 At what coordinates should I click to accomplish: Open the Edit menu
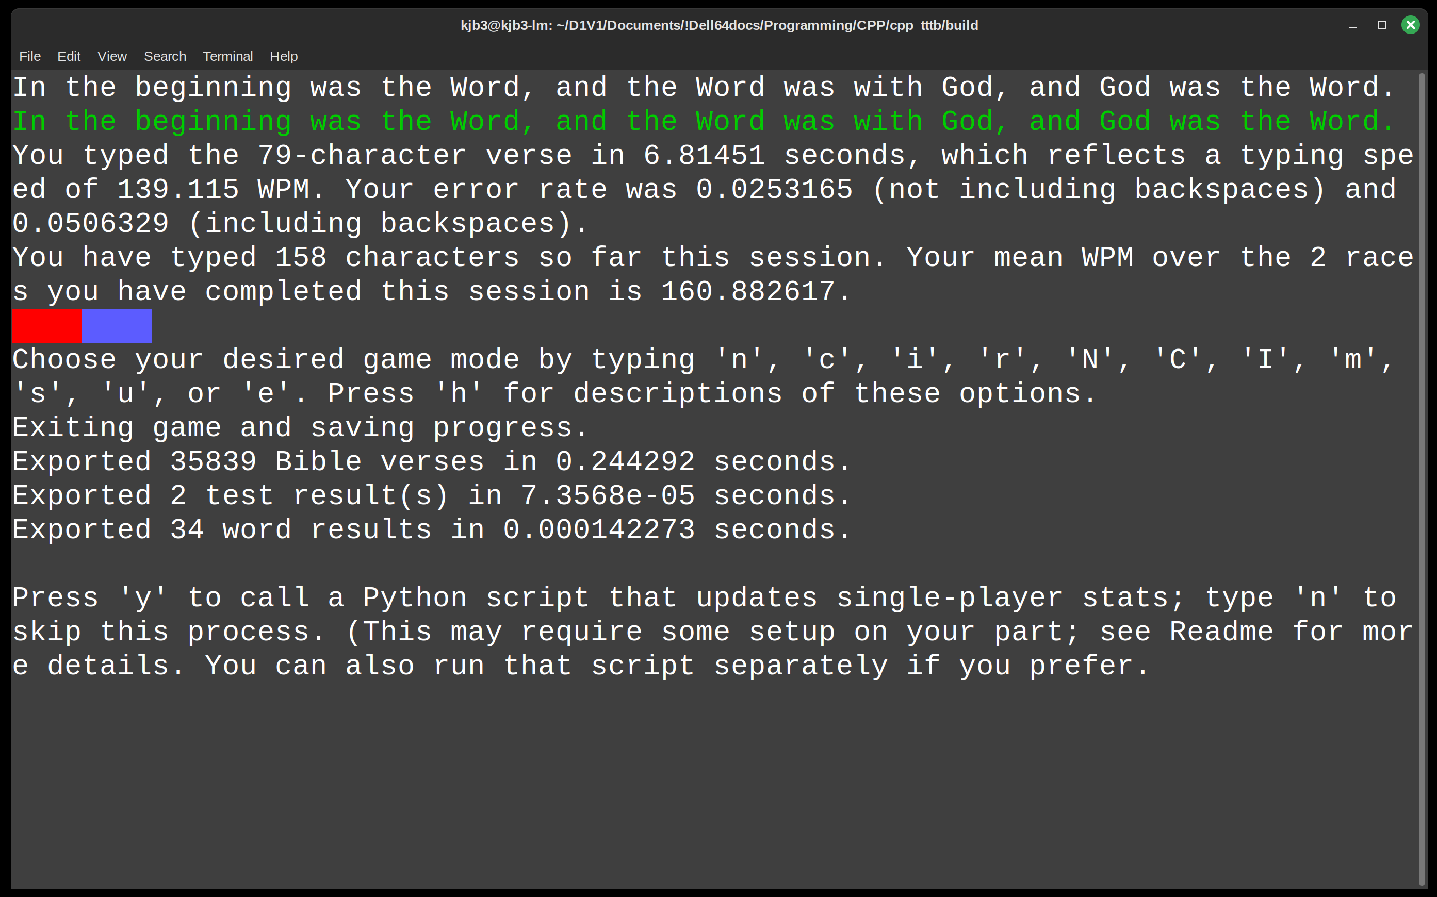tap(69, 56)
